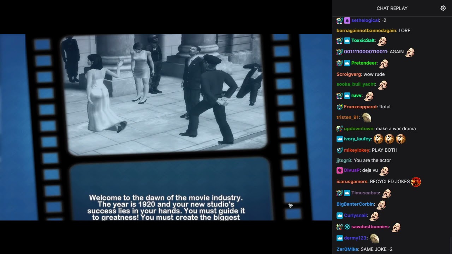452x254 pixels.
Task: Open sethelogical's user card
Action: coord(365,20)
